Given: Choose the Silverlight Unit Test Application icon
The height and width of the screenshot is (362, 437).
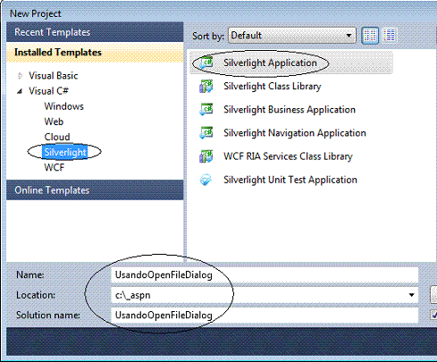Looking at the screenshot, I should (x=206, y=180).
